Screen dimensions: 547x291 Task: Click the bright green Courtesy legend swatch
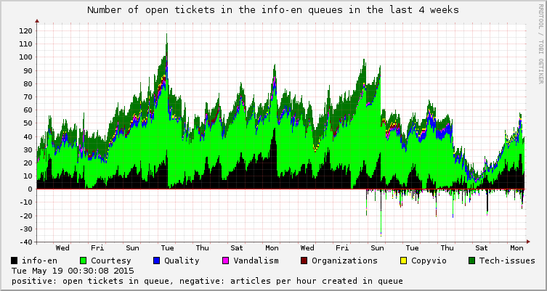coord(84,261)
